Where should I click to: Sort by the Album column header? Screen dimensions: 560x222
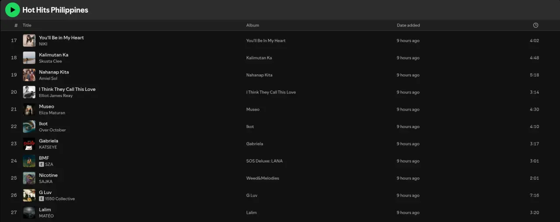tap(252, 25)
